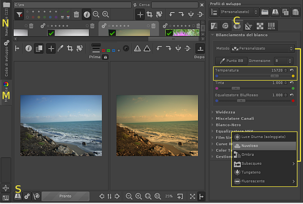Switch to the META tab

coord(271,25)
